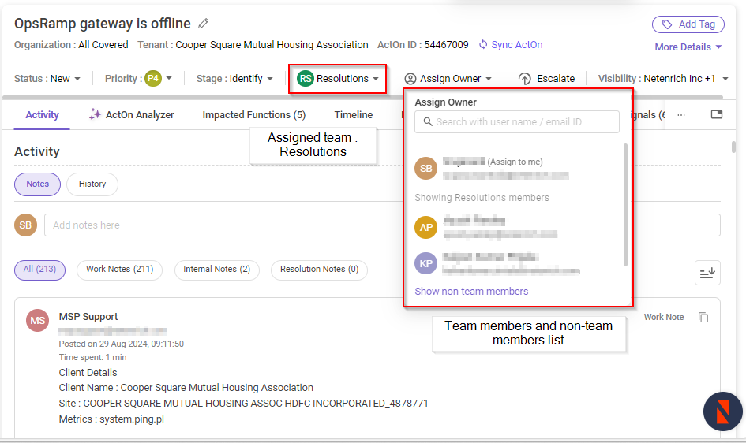
Task: Select the AP team member
Action: (x=517, y=227)
